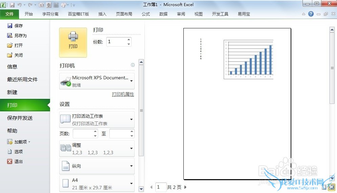Click the Save icon in quick access toolbar
This screenshot has width=337, height=193.
[12, 5]
